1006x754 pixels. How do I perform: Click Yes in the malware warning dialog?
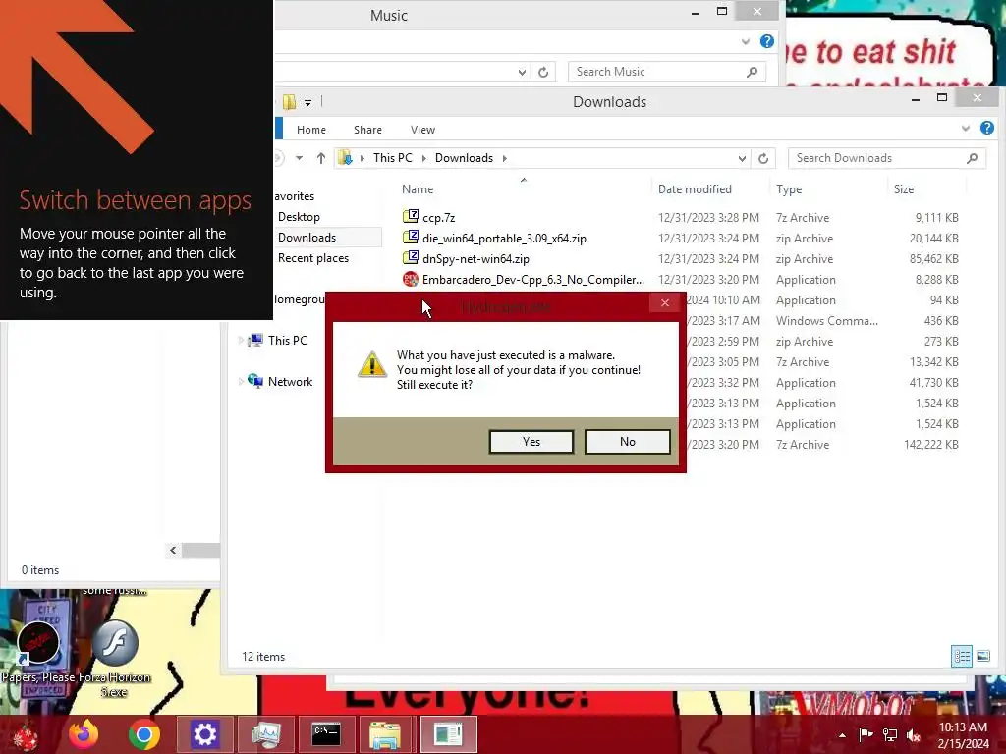(531, 441)
